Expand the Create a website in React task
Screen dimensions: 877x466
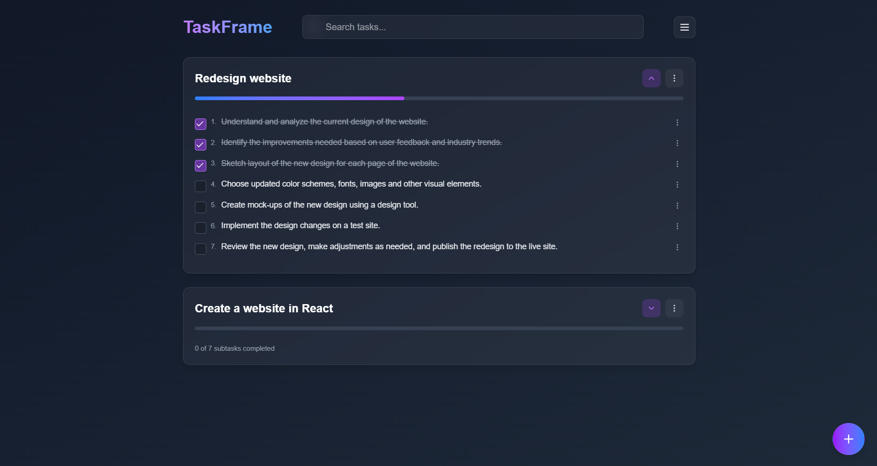point(651,308)
